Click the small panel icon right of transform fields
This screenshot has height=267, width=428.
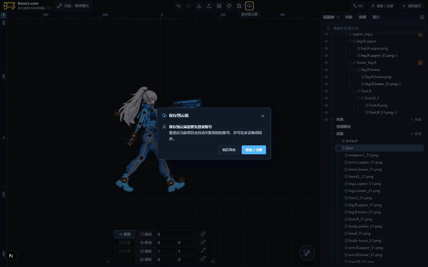[x=213, y=261]
